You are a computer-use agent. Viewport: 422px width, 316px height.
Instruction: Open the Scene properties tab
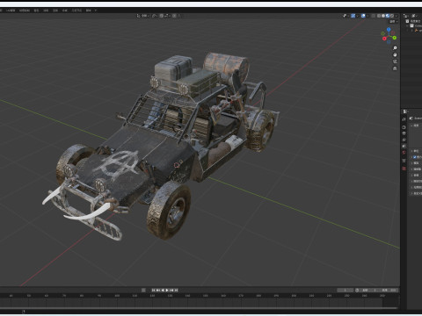404,146
